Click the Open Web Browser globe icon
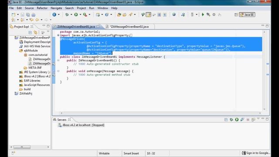279x157 pixels. (174, 14)
